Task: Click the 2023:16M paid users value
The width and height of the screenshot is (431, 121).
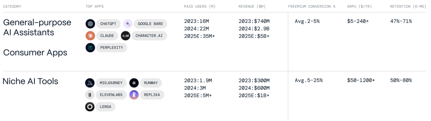Action: (197, 21)
